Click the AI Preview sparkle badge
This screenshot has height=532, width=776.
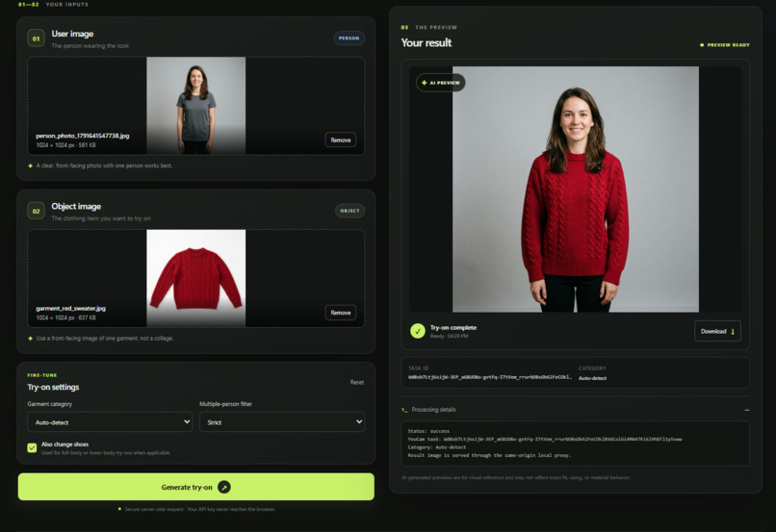pos(440,83)
